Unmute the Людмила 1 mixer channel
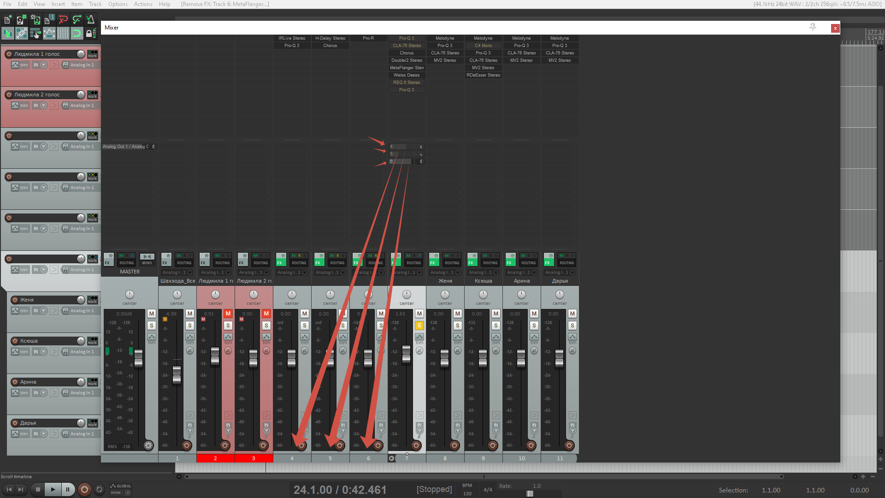 click(x=228, y=314)
